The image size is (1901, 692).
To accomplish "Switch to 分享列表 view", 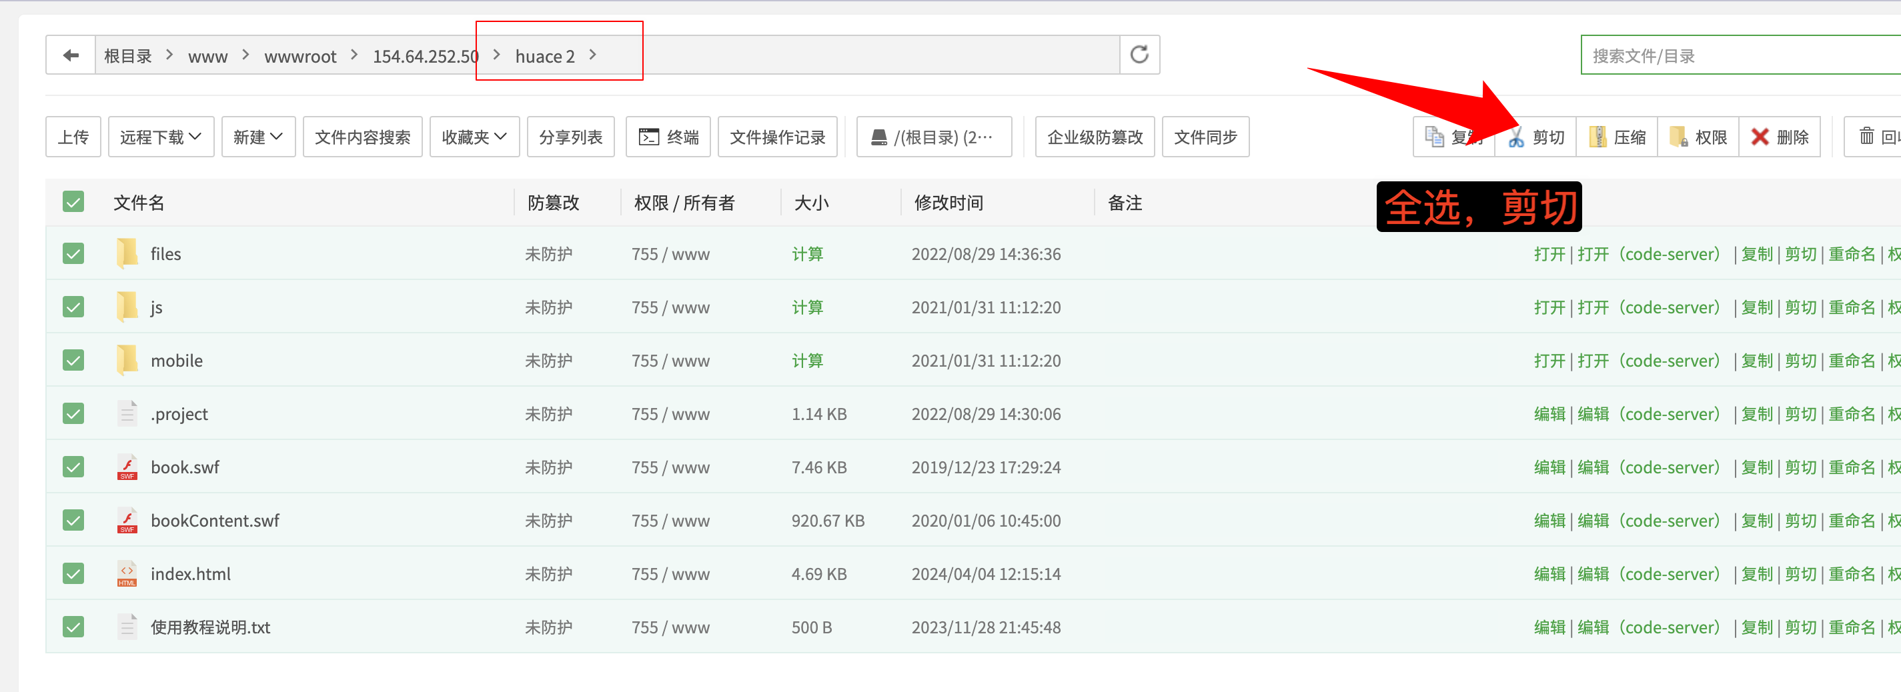I will (570, 137).
